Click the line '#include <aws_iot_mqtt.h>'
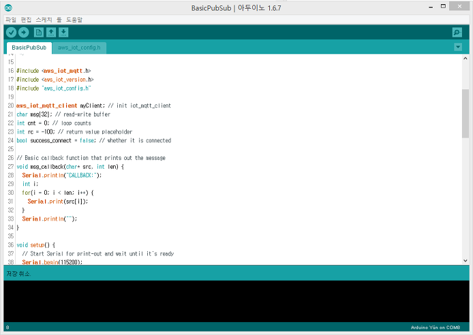The image size is (473, 335). click(53, 71)
